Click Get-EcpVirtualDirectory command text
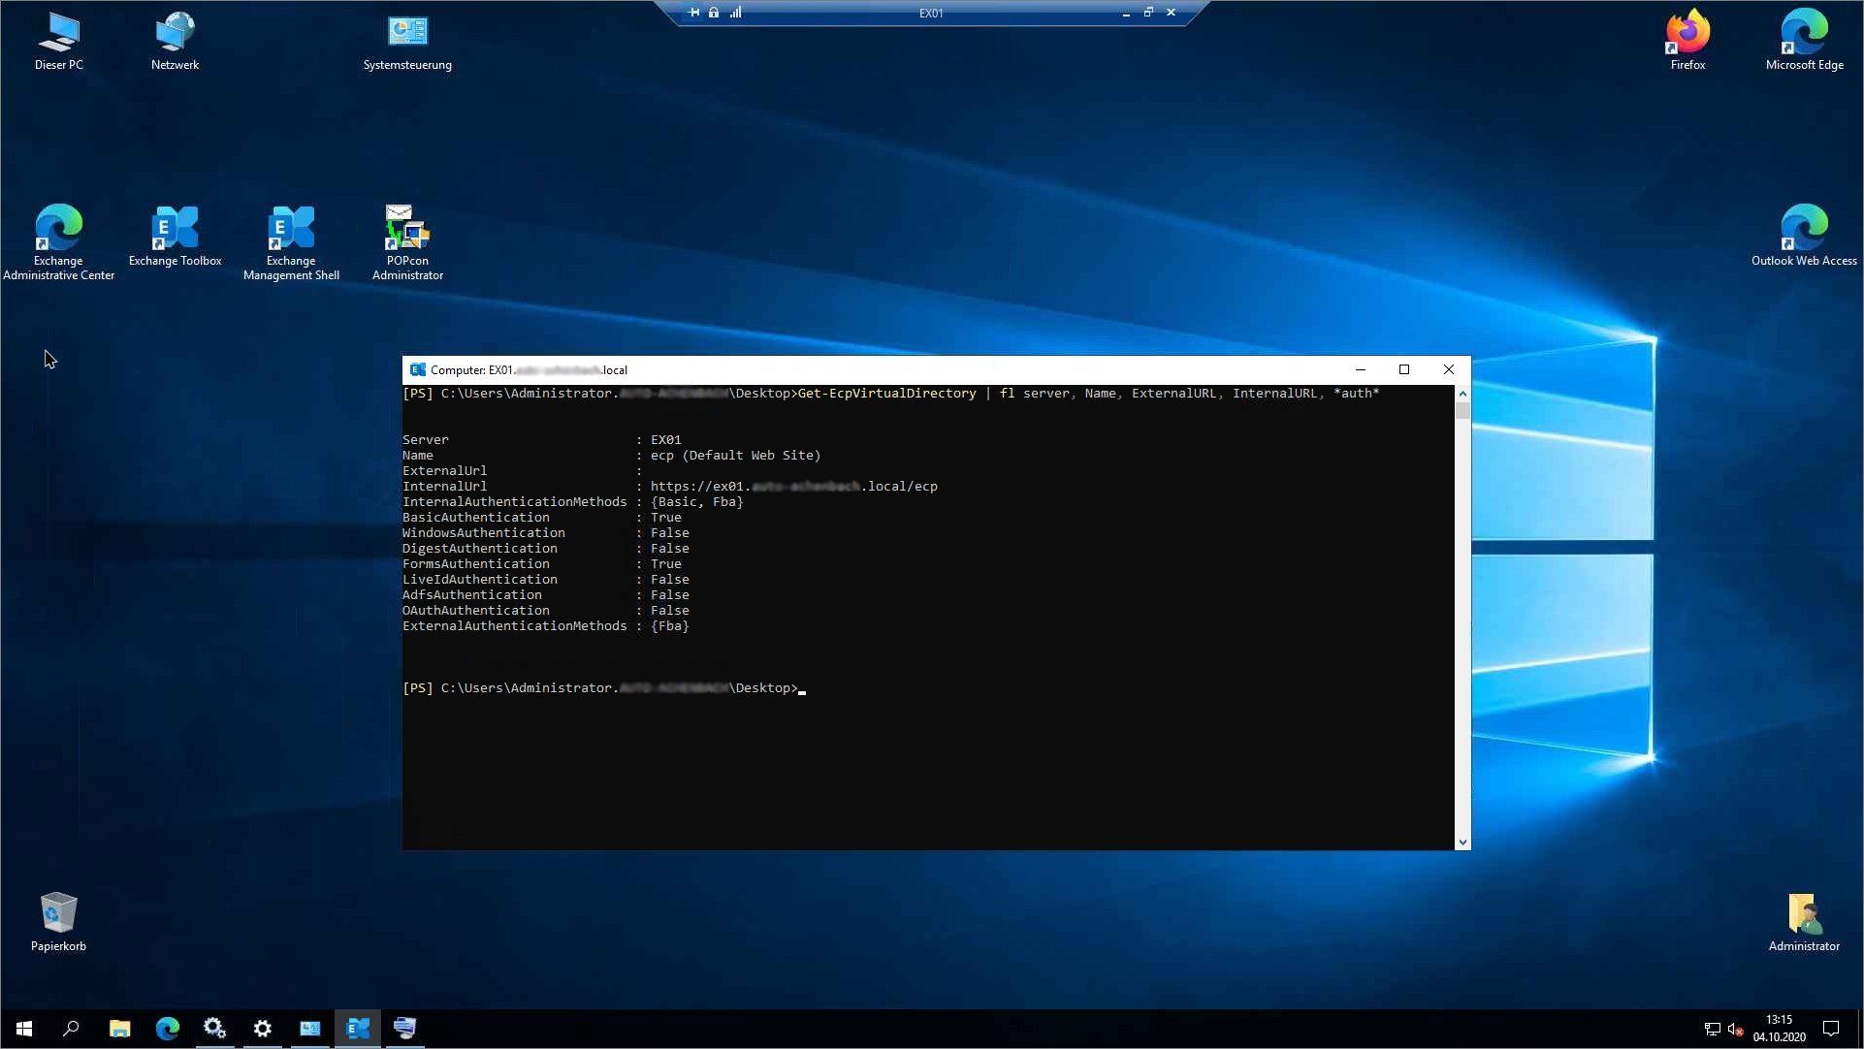Image resolution: width=1864 pixels, height=1049 pixels. [886, 393]
